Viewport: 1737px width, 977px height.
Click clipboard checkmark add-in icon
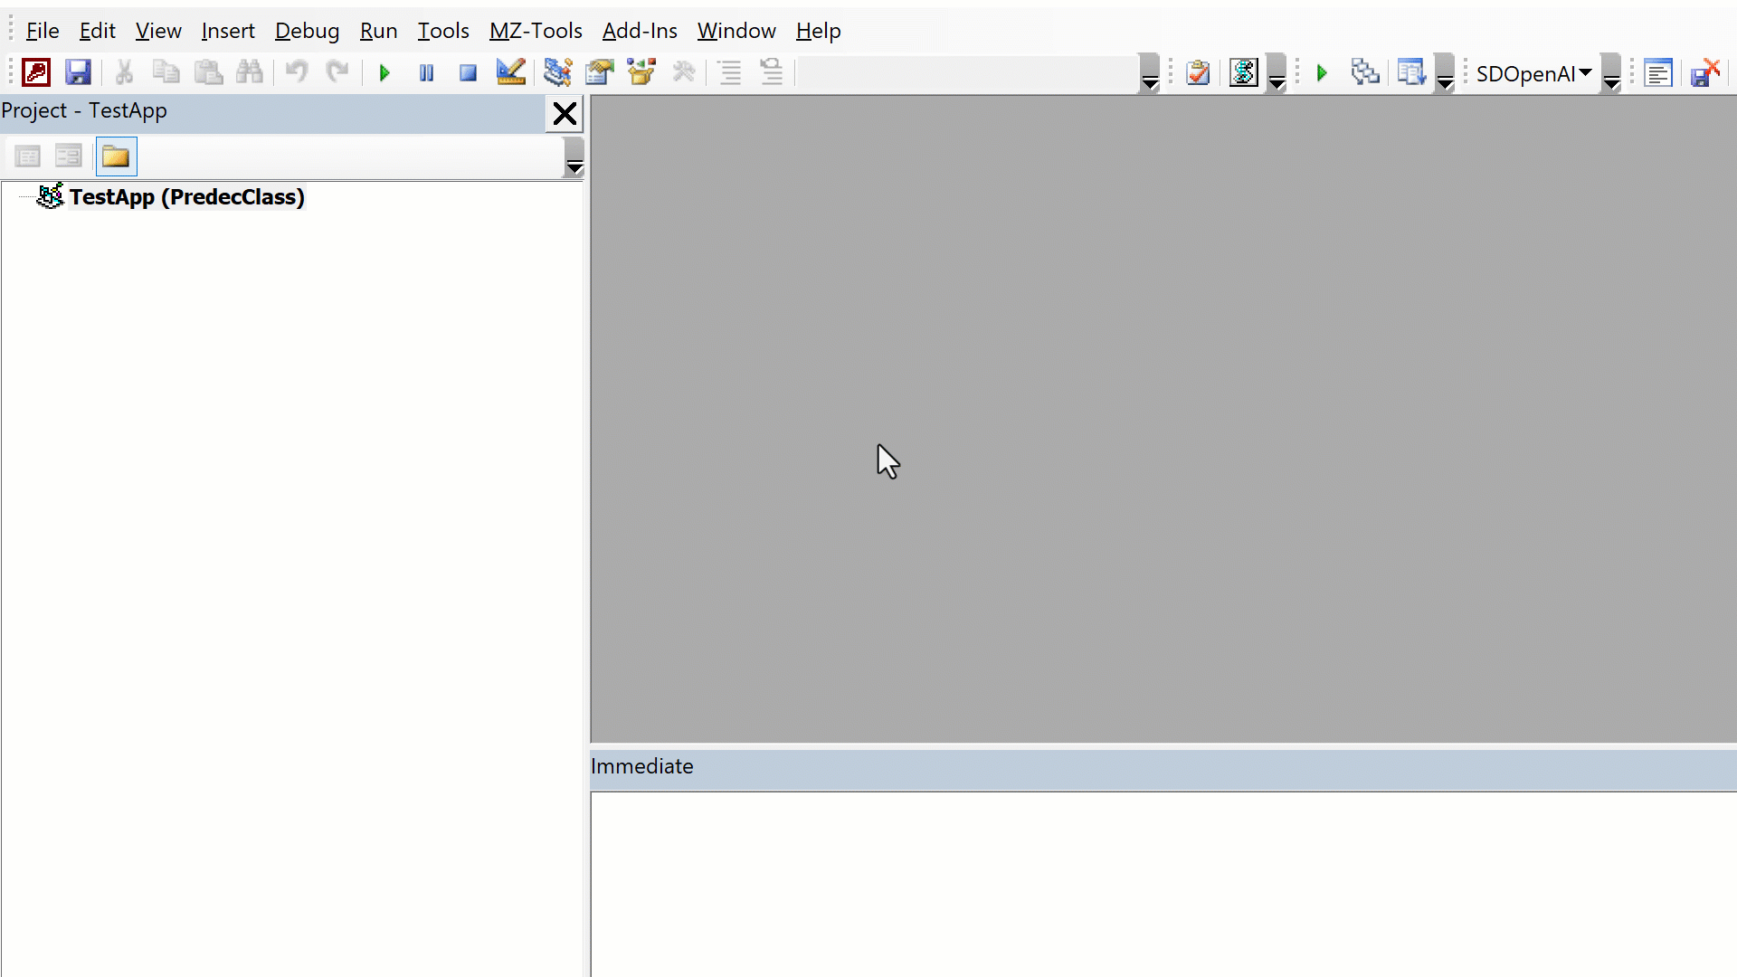tap(1198, 72)
